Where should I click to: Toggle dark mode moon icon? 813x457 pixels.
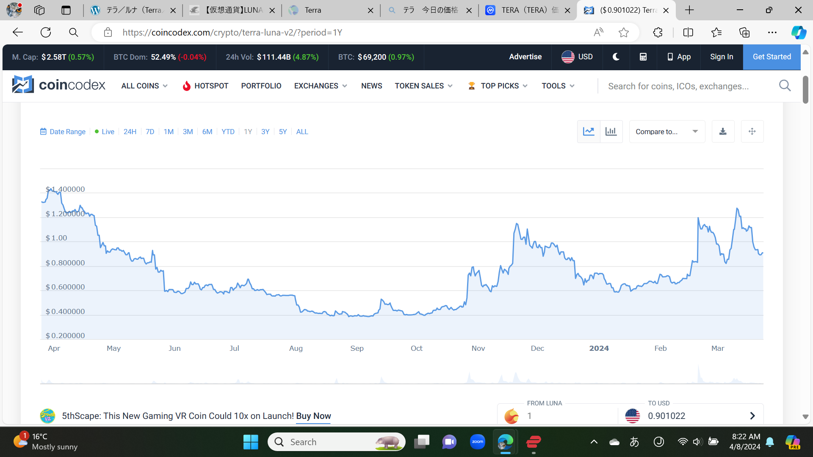(616, 57)
